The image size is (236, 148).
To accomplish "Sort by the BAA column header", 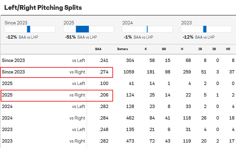I will tap(98, 49).
